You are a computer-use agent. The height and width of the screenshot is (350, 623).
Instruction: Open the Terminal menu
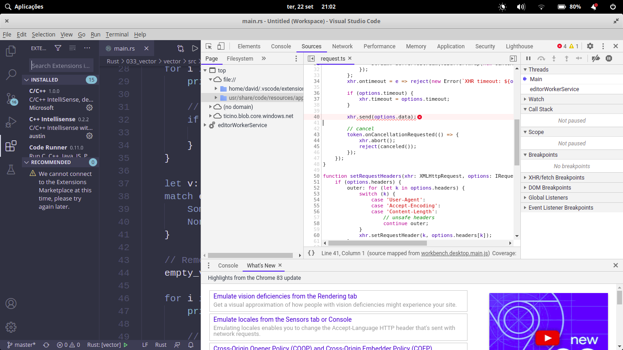[117, 34]
